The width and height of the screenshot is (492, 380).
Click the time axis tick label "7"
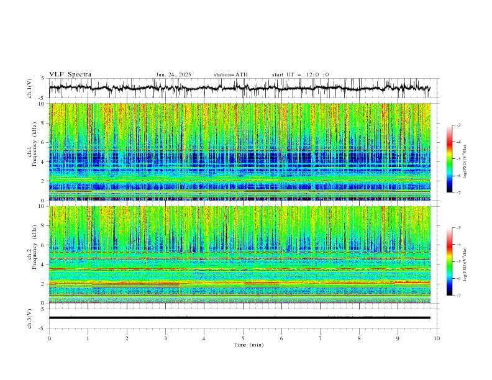point(321,338)
